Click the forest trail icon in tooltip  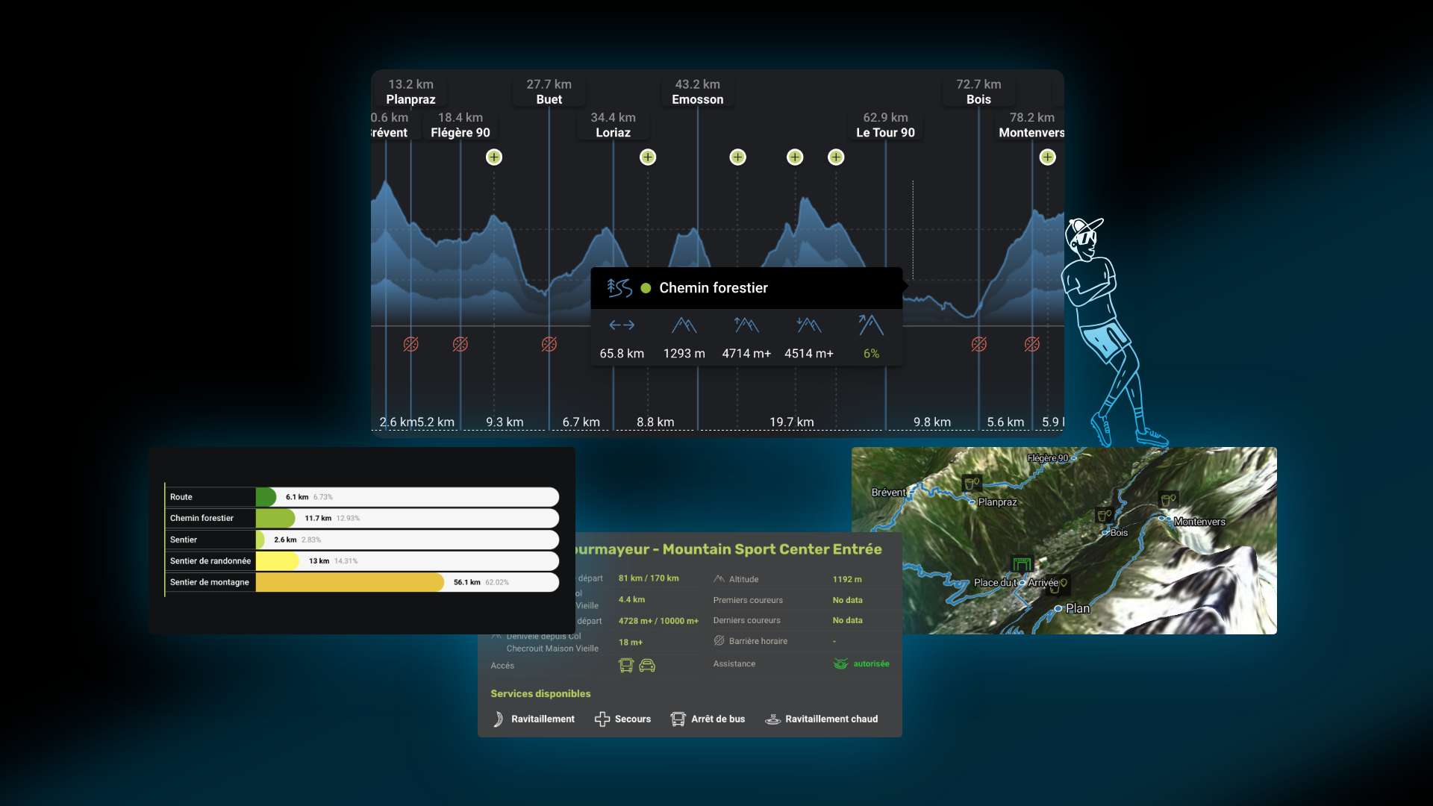pos(619,288)
